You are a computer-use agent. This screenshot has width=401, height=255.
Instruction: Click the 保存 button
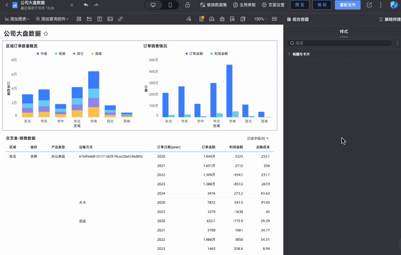321,5
